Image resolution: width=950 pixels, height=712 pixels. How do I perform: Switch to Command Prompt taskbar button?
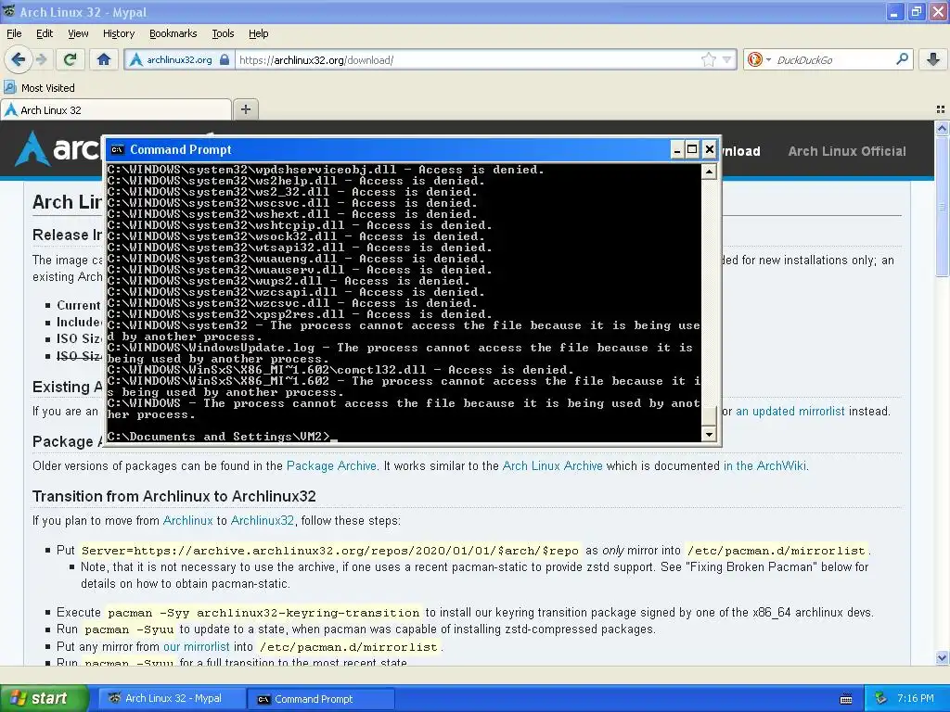click(321, 699)
